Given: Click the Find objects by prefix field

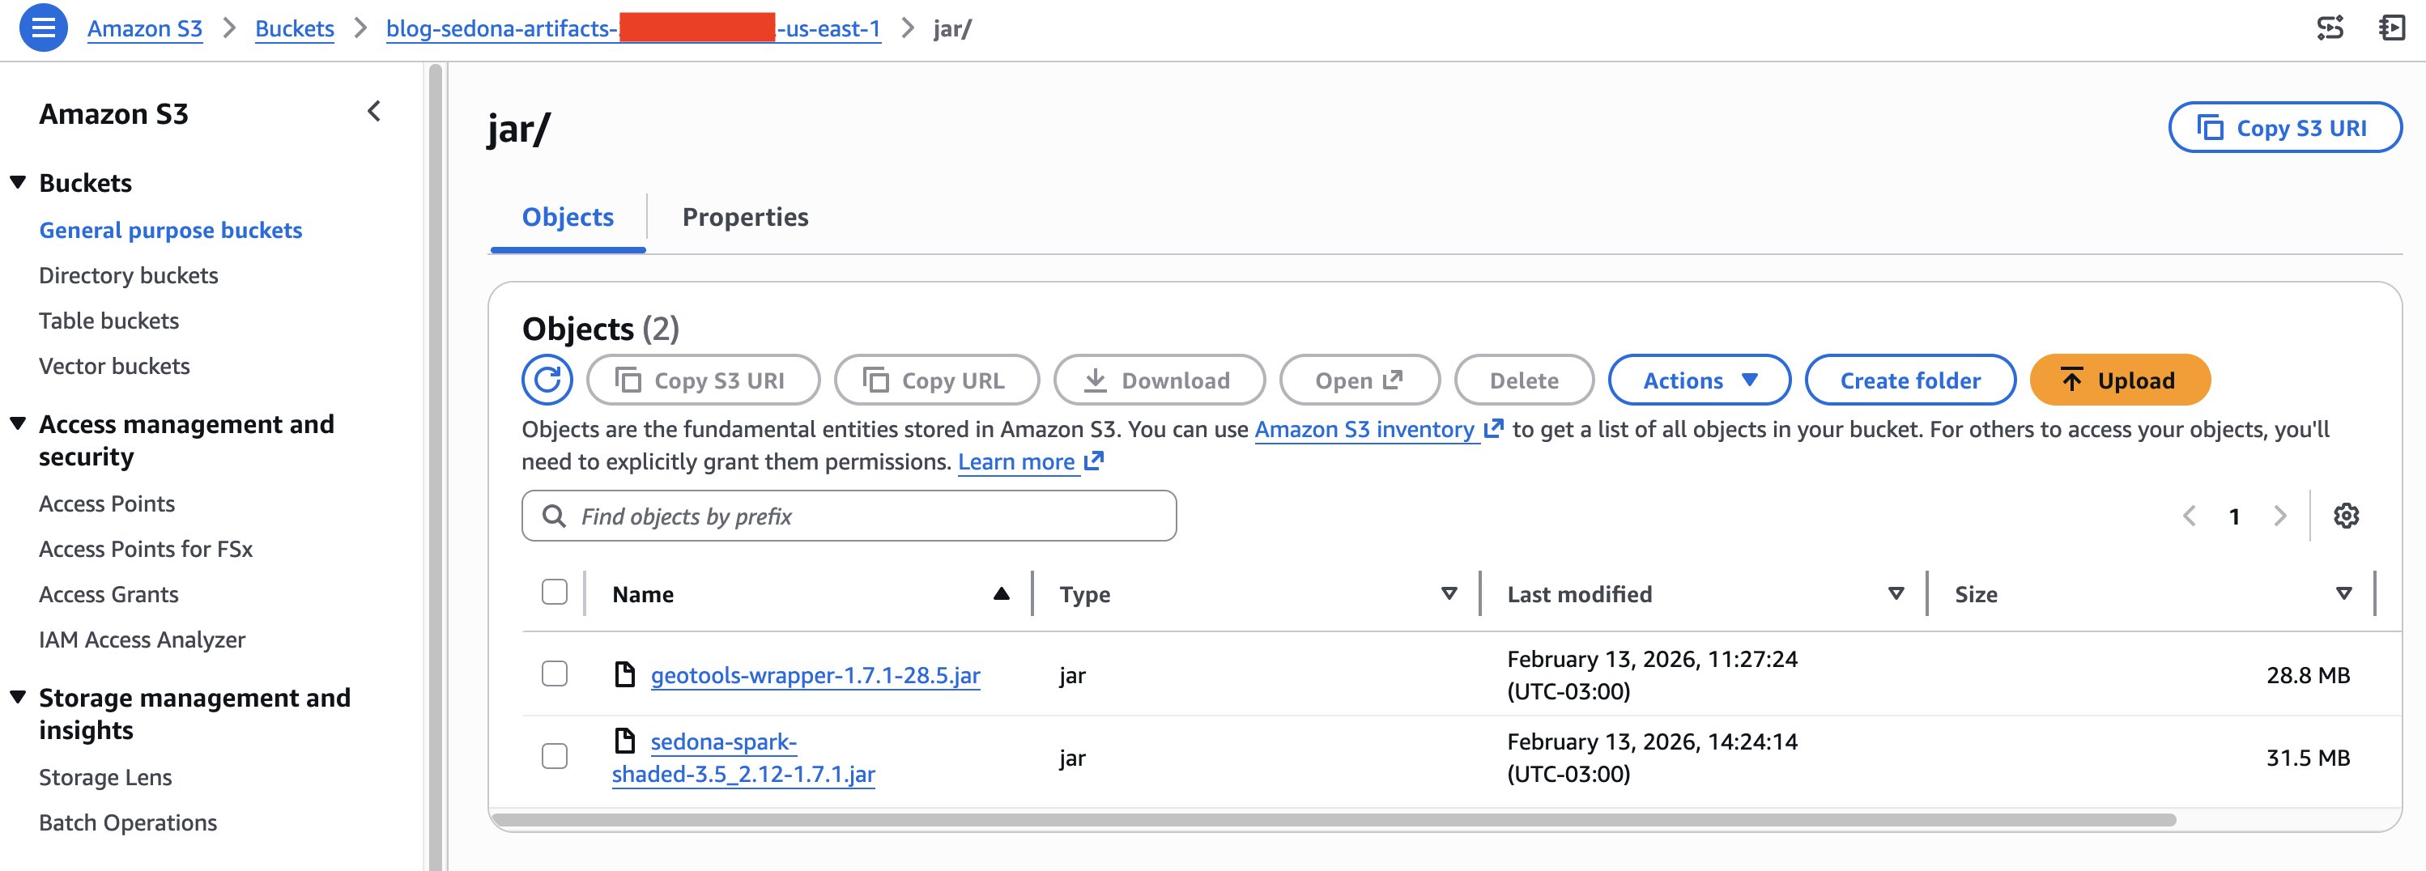Looking at the screenshot, I should pyautogui.click(x=848, y=516).
